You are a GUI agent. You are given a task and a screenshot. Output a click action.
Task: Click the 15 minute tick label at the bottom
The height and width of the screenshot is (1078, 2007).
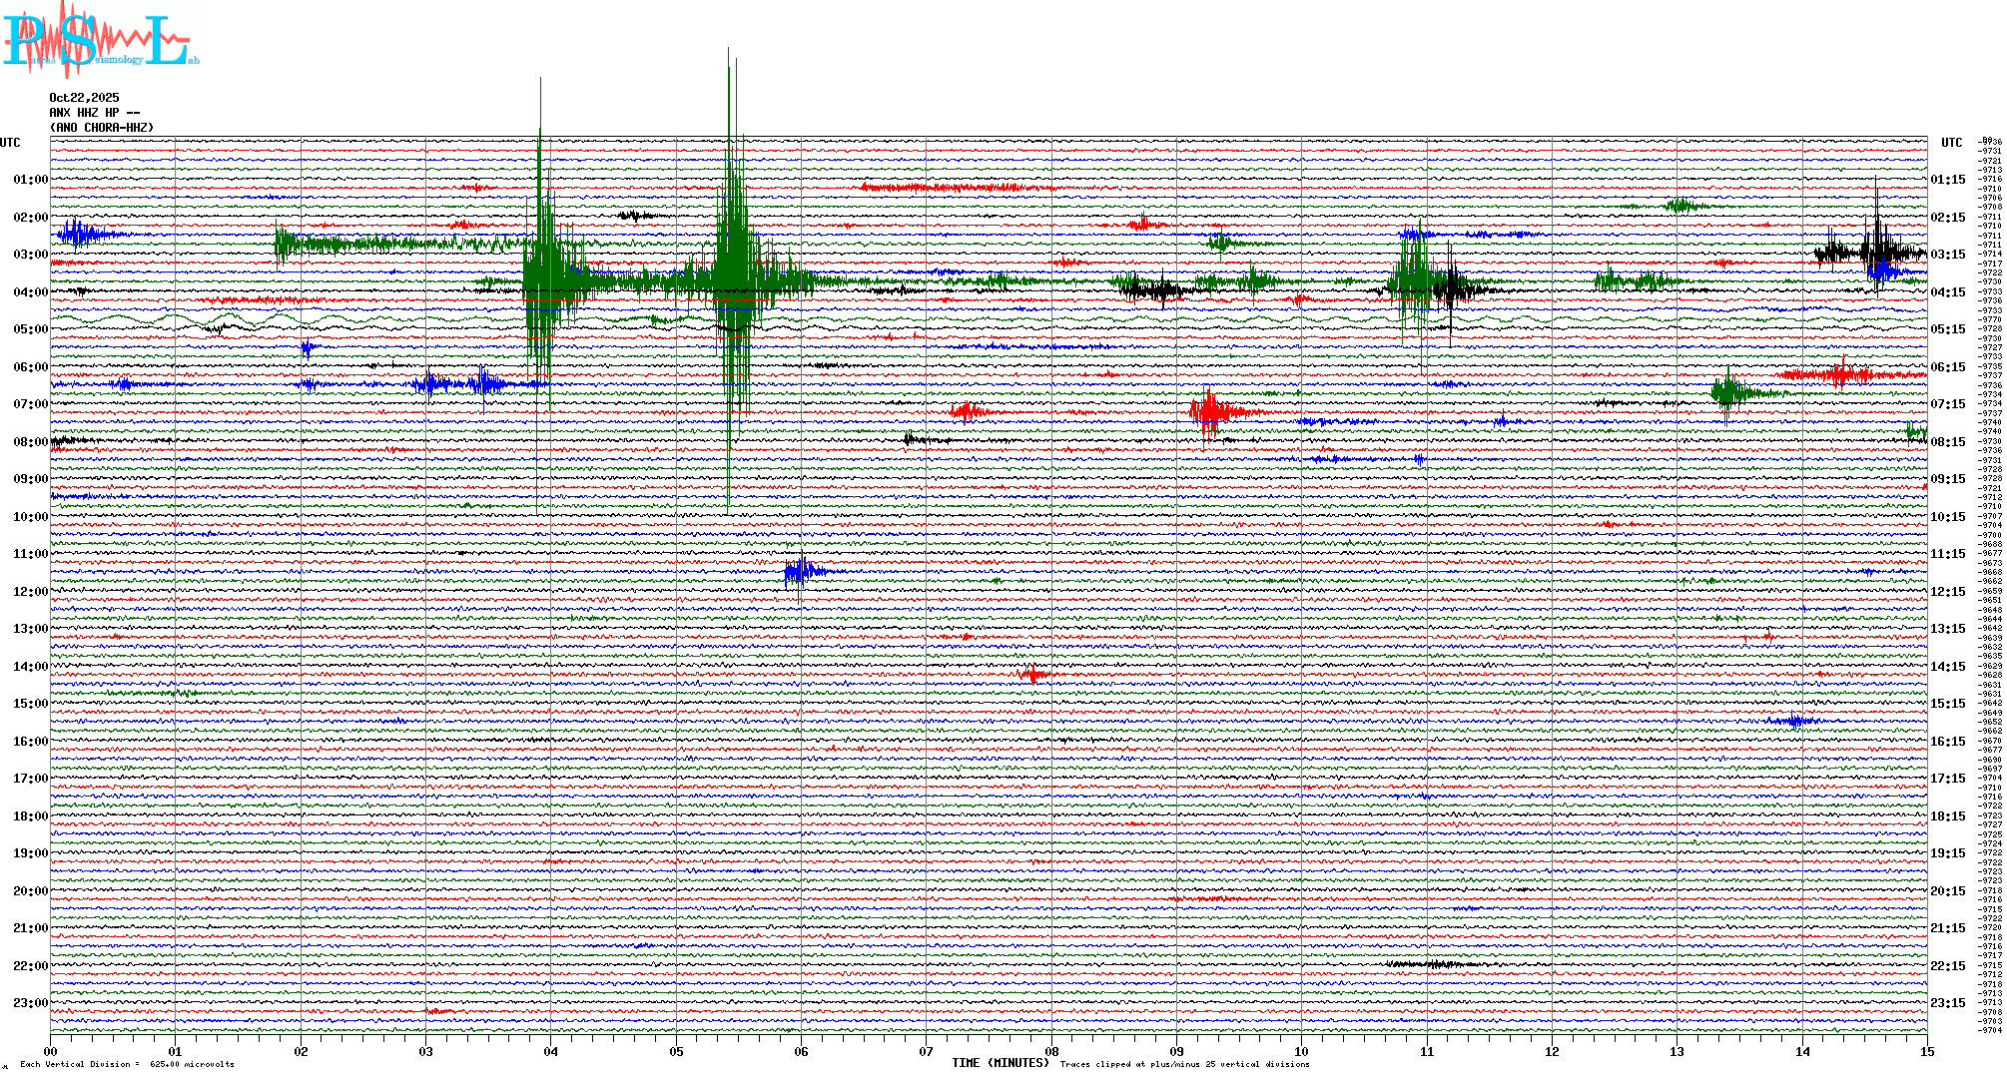click(x=1926, y=1051)
